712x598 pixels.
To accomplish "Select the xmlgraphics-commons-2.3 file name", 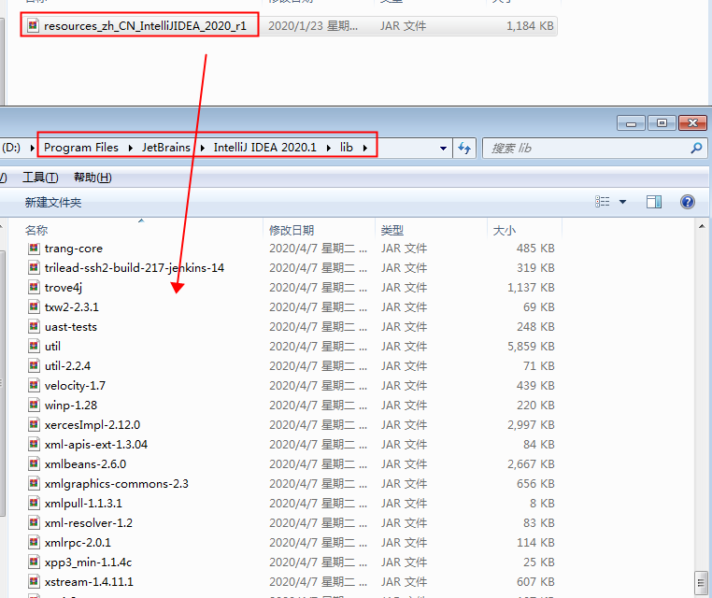I will [117, 484].
